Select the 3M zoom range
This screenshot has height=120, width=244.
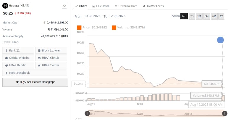coord(206,16)
